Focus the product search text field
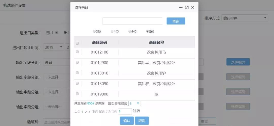 click(132, 21)
